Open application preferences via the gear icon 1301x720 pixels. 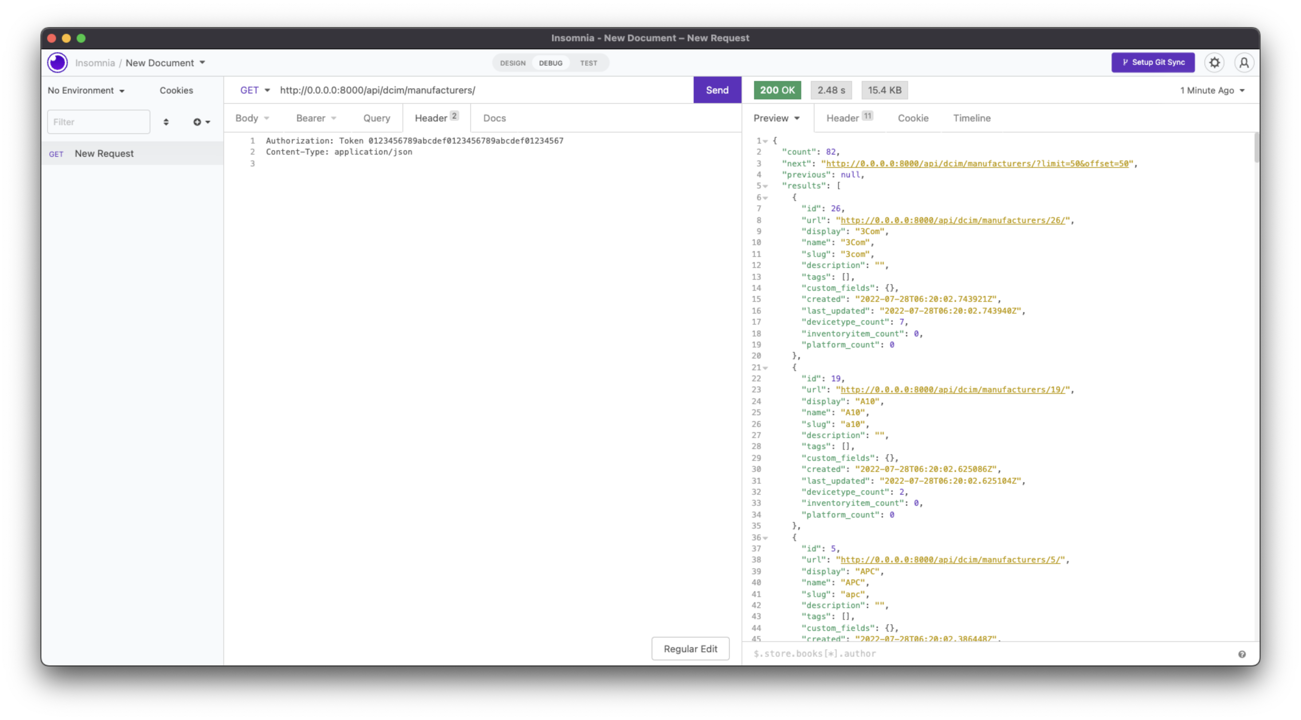coord(1215,63)
